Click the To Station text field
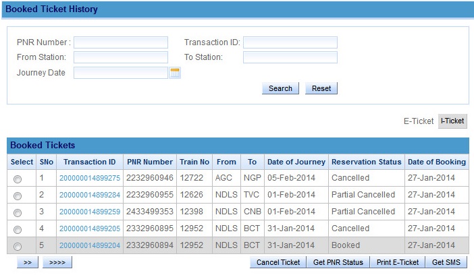Viewport: 474px width, 275px height. [290, 57]
